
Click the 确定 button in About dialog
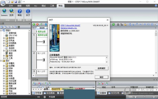pyautogui.click(x=102, y=77)
